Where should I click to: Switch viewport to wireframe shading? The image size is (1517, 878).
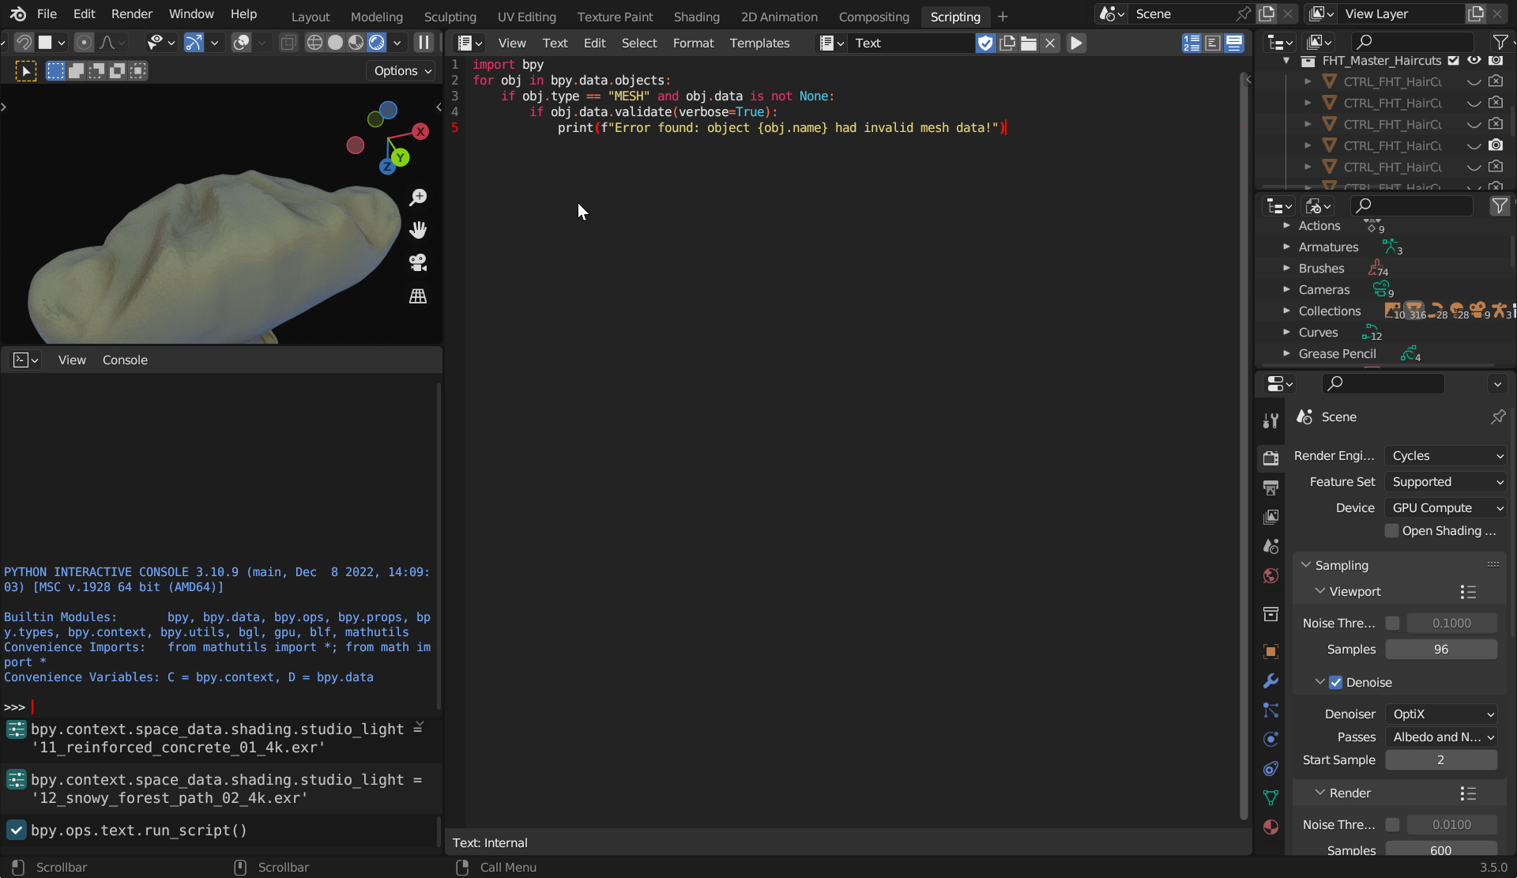[314, 43]
